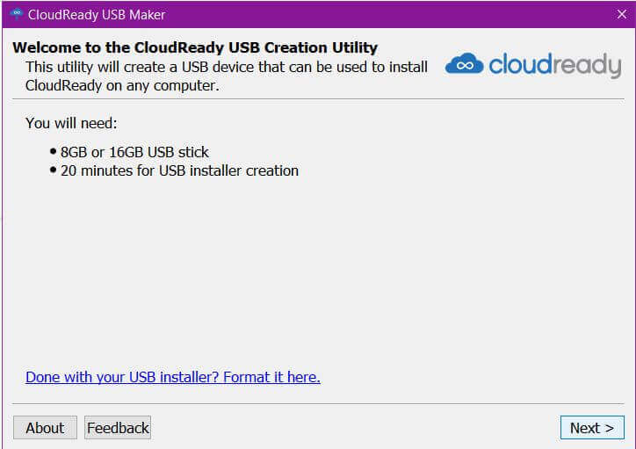Click the horizontal separator below the header
Screen dimensions: 636x449
(x=318, y=98)
